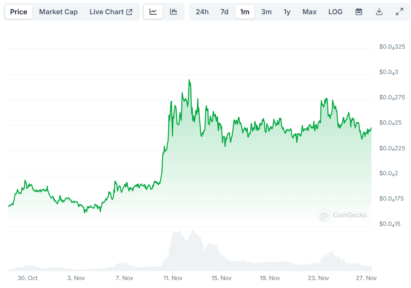411x288 pixels.
Task: Select the Price tab
Action: click(19, 12)
